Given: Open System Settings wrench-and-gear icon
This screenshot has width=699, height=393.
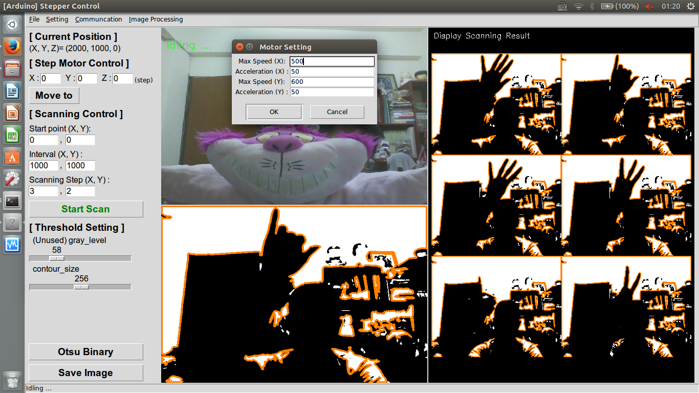Looking at the screenshot, I should [12, 180].
